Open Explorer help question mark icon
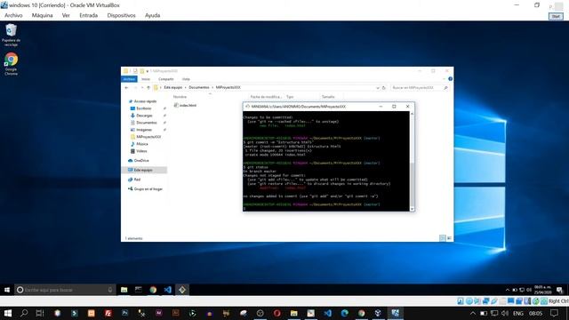This screenshot has width=569, height=320. (x=450, y=79)
